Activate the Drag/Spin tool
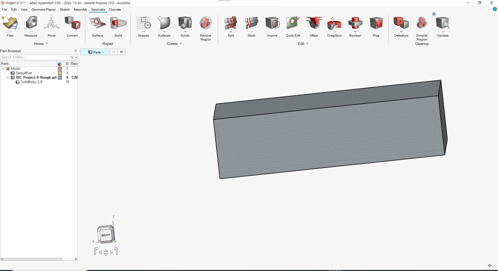The height and width of the screenshot is (271, 498). point(334,26)
